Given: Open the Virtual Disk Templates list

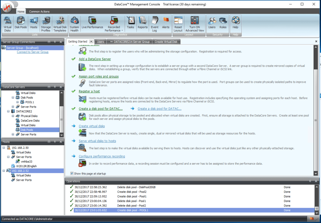Looking at the screenshot, I should tap(60, 24).
